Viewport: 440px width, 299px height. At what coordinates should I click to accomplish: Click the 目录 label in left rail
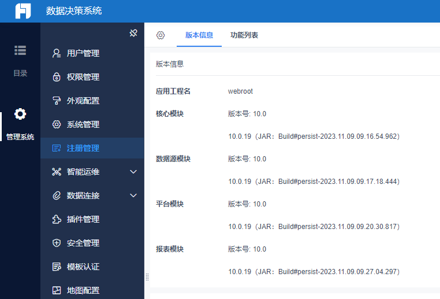point(20,73)
